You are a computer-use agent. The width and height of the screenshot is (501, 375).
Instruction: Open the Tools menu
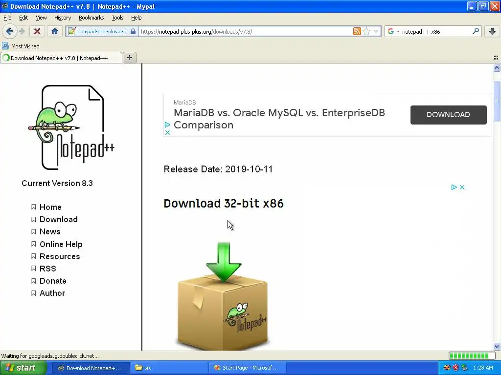(117, 18)
